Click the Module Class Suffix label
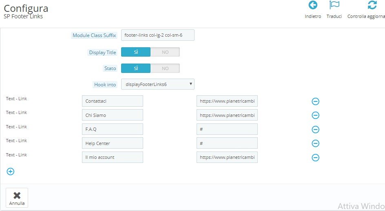The image size is (385, 211). click(94, 35)
